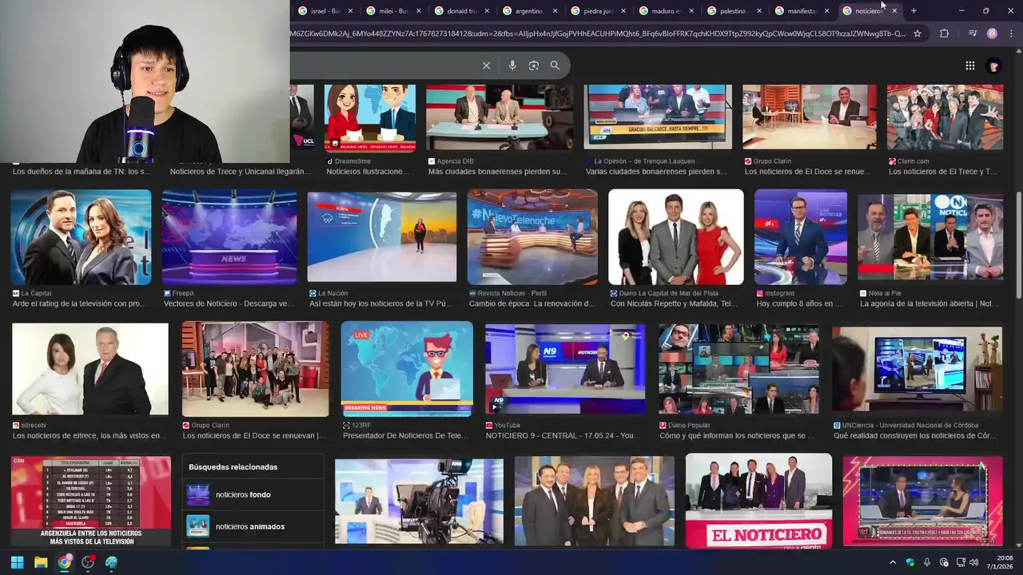Close the 'donald tru' tab
This screenshot has width=1023, height=575.
487,11
